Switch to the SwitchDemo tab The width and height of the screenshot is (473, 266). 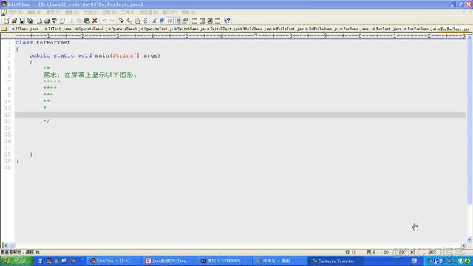[x=190, y=29]
